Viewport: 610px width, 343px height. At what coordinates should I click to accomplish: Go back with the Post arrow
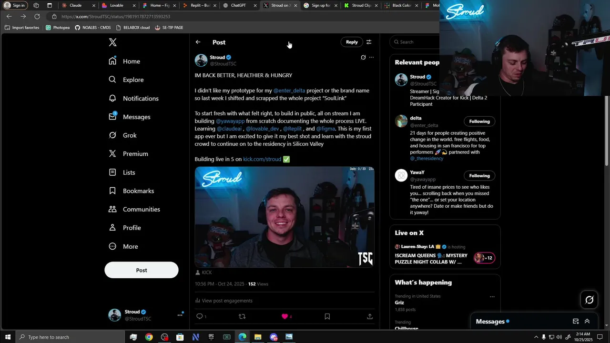[x=198, y=42]
